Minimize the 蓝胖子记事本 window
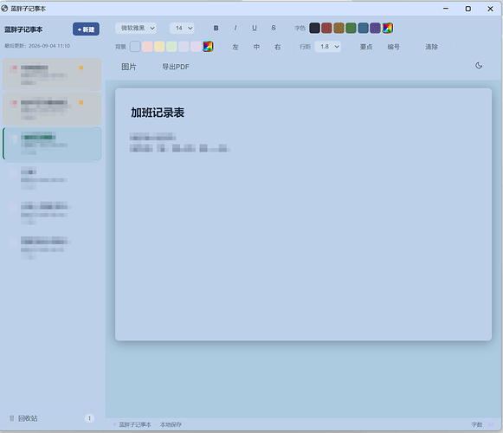Viewport: 503px width, 433px height. pyautogui.click(x=446, y=9)
